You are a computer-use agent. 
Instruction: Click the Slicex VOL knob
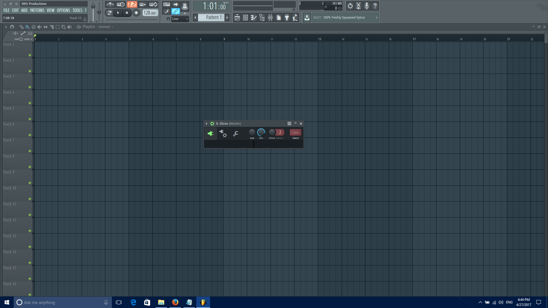point(261,132)
